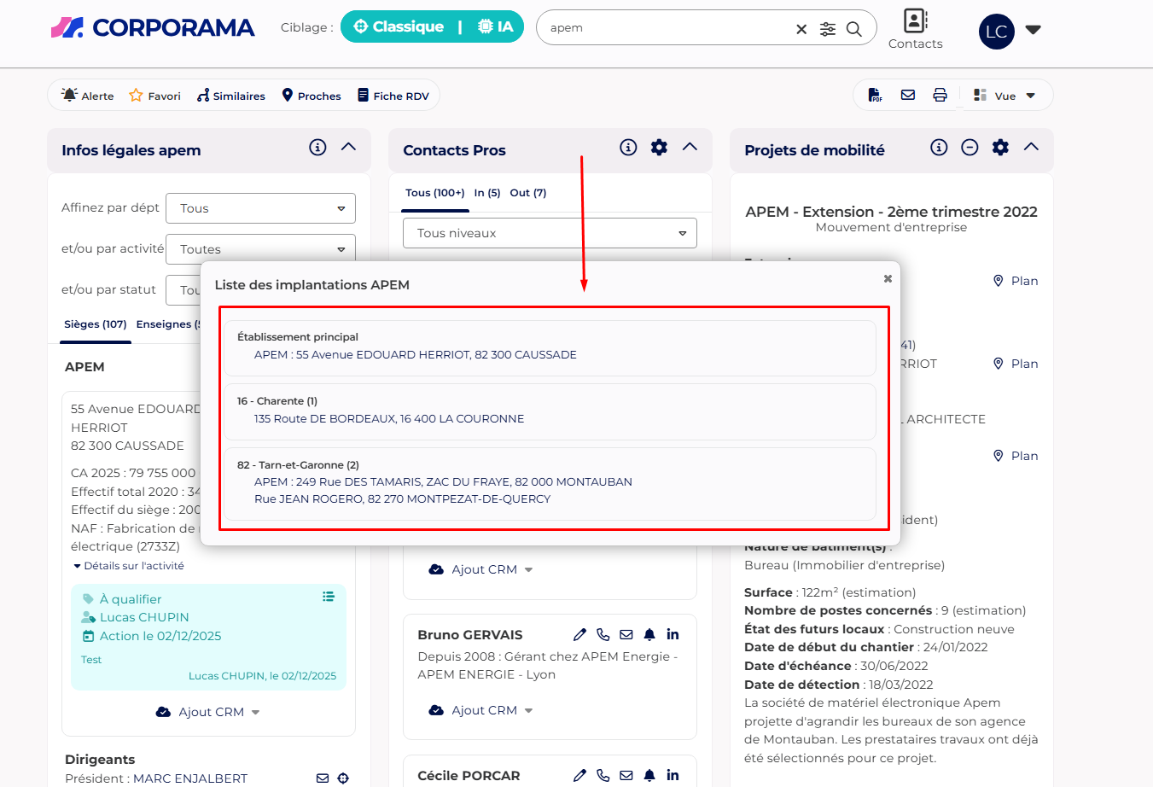Click settings gear in Contacts Pros panel

pyautogui.click(x=659, y=148)
